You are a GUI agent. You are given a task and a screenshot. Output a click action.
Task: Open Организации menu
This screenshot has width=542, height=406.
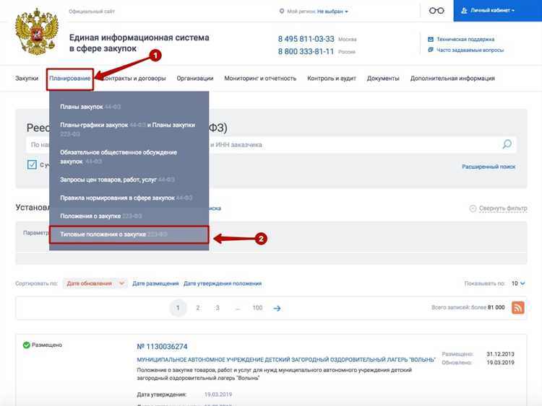point(195,79)
